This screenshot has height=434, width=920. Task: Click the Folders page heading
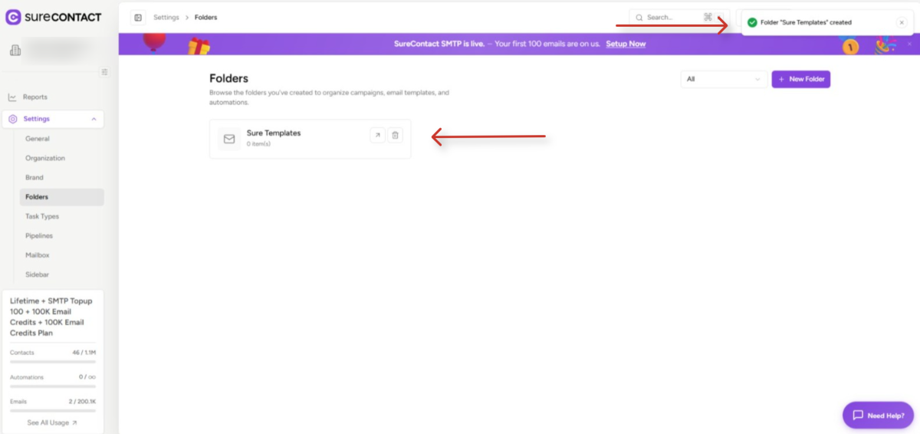[x=228, y=78]
